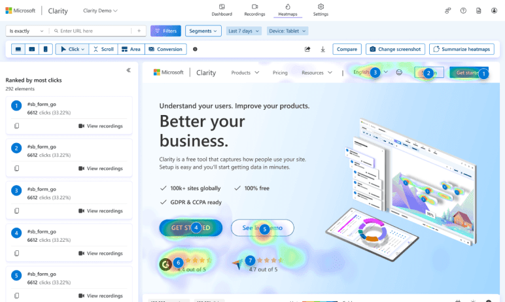Open the user account profile icon
The image size is (505, 302).
point(494,10)
